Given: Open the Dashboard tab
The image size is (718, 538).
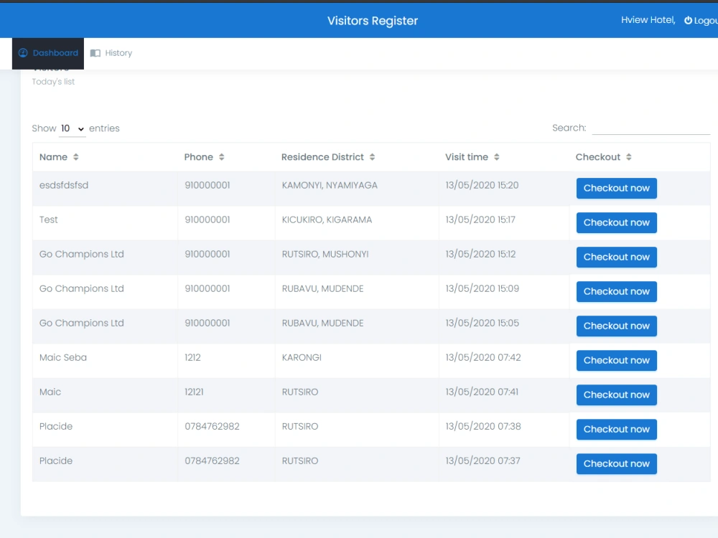Looking at the screenshot, I should 48,53.
